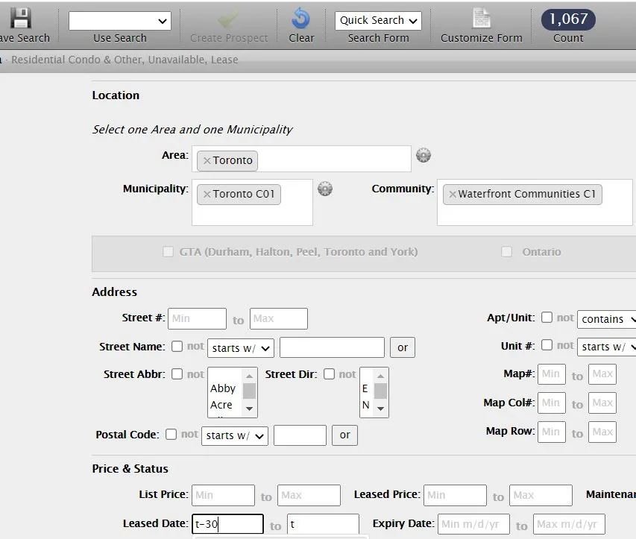The height and width of the screenshot is (539, 636).
Task: Check the GTA region checkbox
Action: 168,251
